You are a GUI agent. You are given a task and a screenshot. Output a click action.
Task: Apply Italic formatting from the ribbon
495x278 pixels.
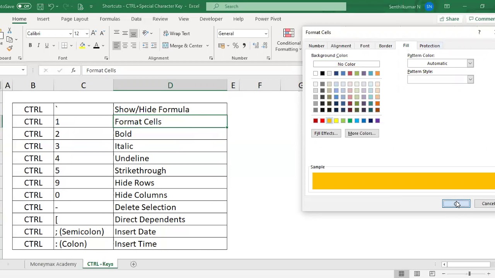[39, 46]
